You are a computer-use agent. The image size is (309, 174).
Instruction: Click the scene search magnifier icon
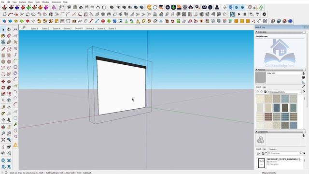point(24,28)
